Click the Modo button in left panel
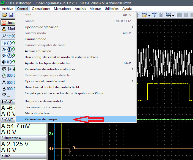This screenshot has width=193, height=160. pos(8,29)
